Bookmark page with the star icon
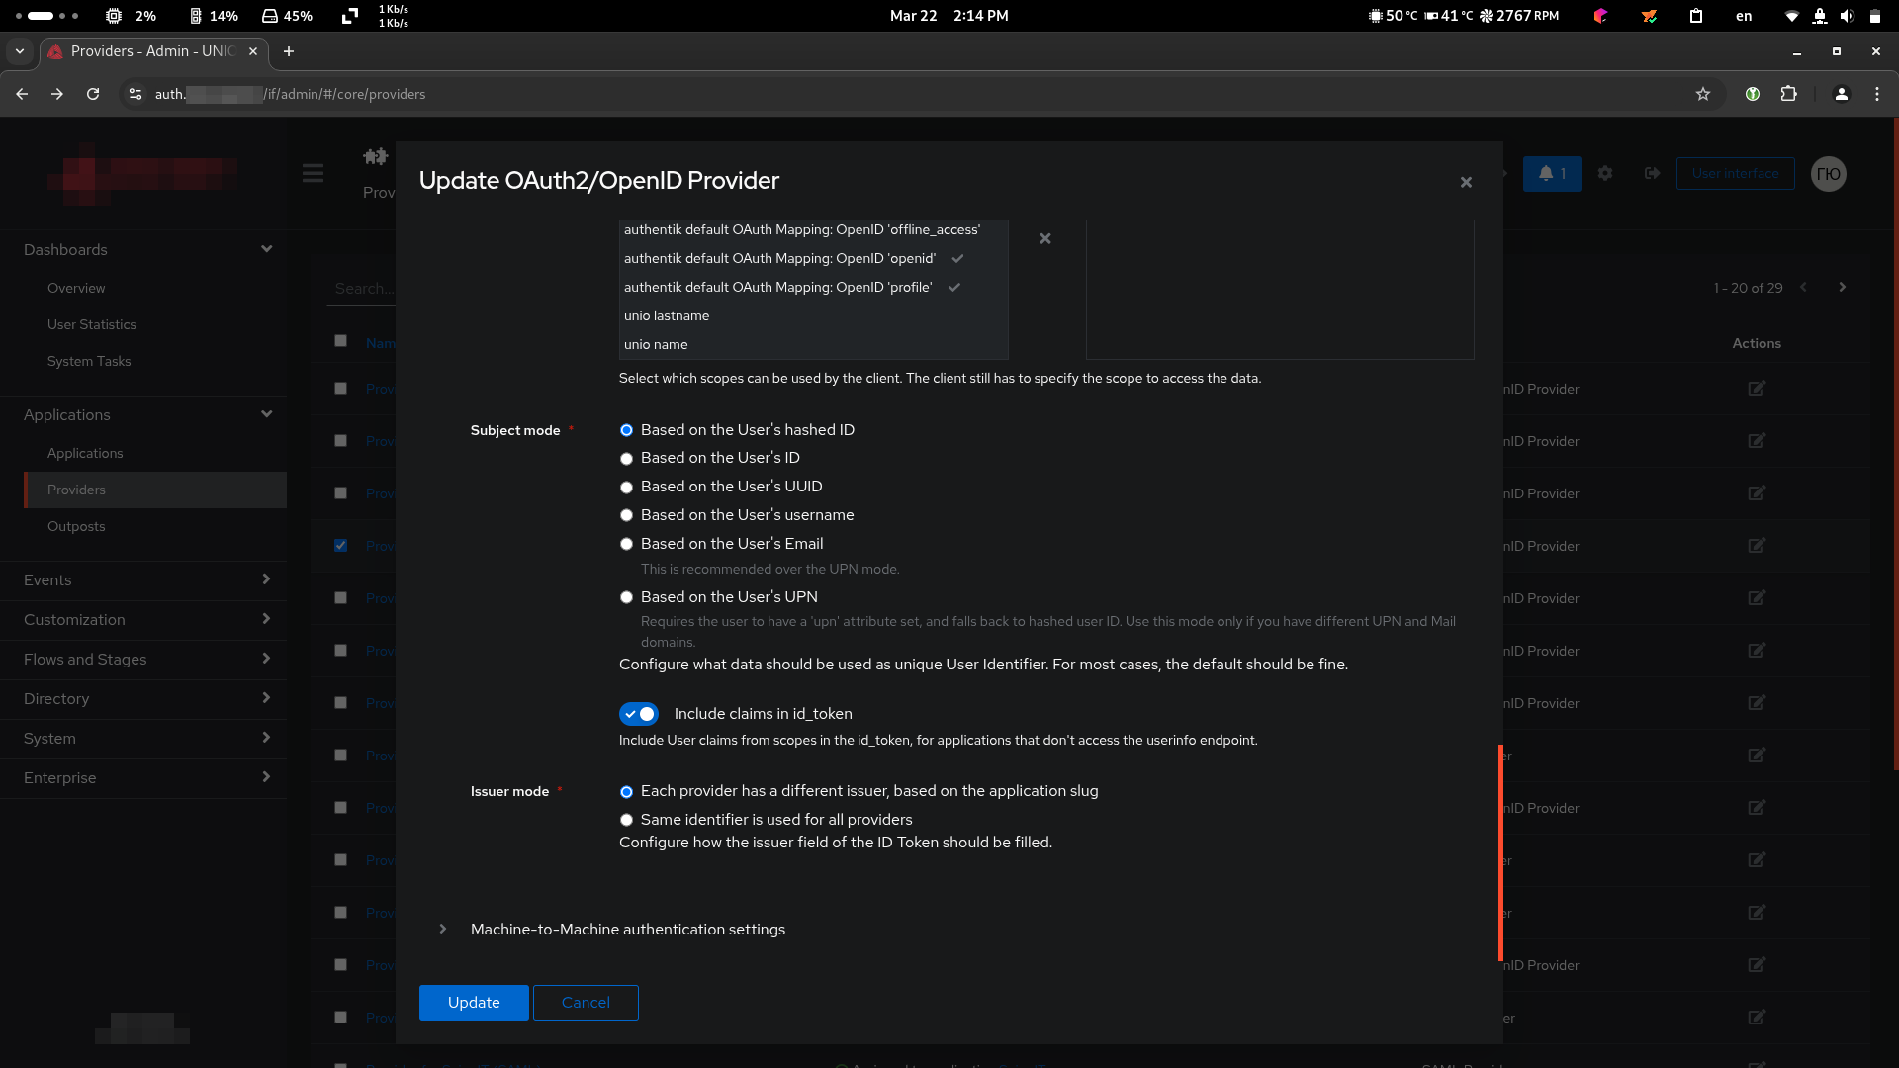The image size is (1899, 1068). point(1702,94)
